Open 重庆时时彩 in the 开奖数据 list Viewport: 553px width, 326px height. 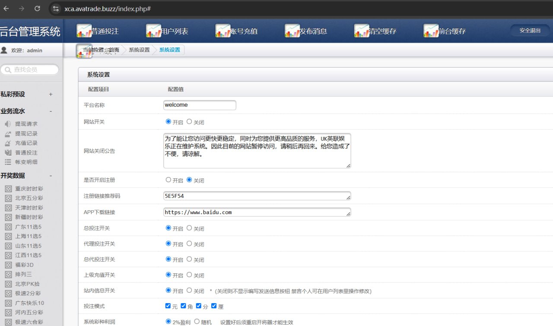pos(29,189)
